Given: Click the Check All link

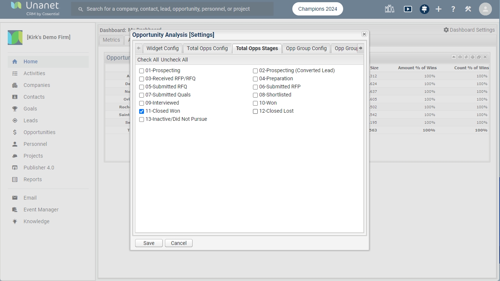Looking at the screenshot, I should coord(148,60).
